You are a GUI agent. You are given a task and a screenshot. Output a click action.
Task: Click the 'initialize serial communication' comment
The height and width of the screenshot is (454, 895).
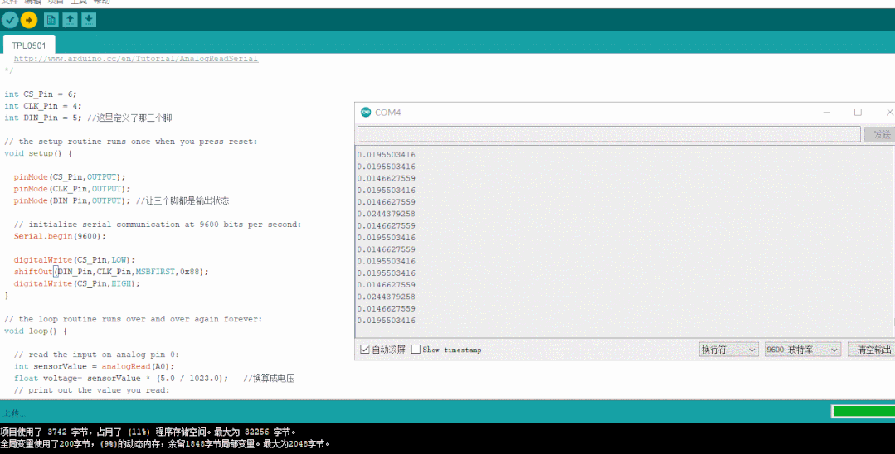(x=158, y=225)
